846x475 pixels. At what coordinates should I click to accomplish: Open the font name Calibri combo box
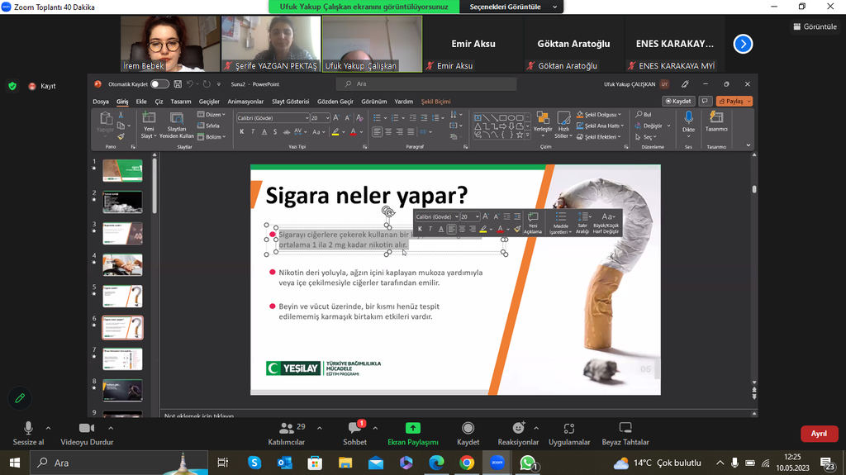(273, 117)
